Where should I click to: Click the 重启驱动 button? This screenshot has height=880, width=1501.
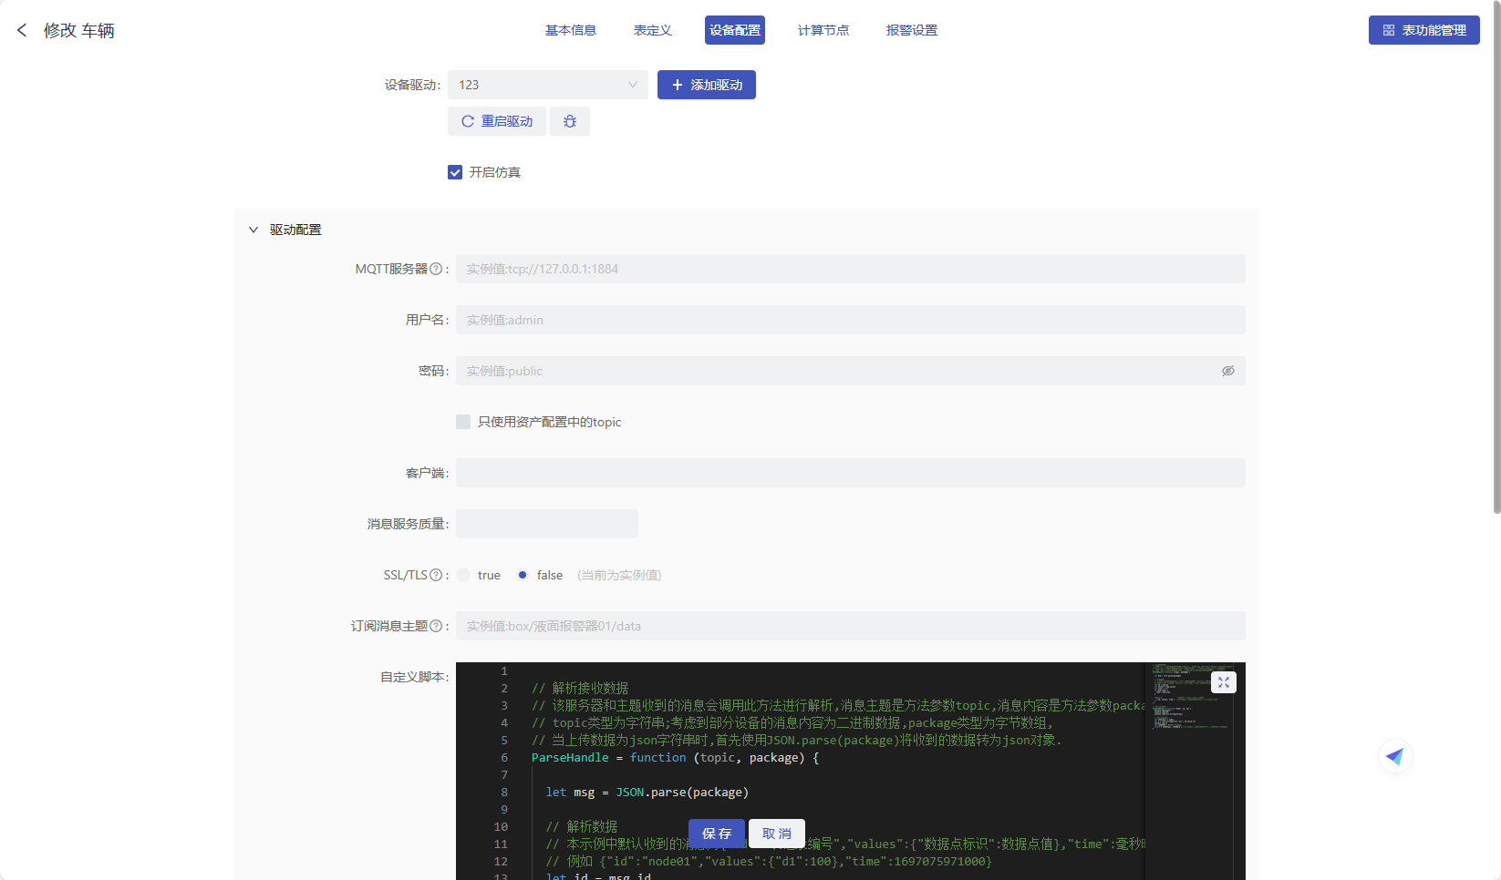coord(497,121)
